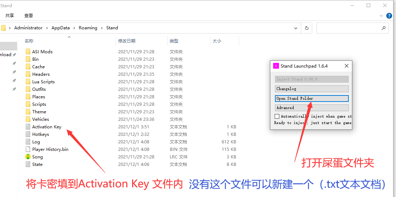Open the 共享 ribbon tab
Screen dimensions: 396x197
(x=10, y=16)
